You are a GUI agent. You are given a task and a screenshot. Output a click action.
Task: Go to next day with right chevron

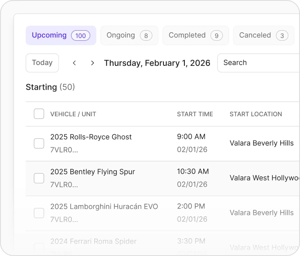(93, 63)
